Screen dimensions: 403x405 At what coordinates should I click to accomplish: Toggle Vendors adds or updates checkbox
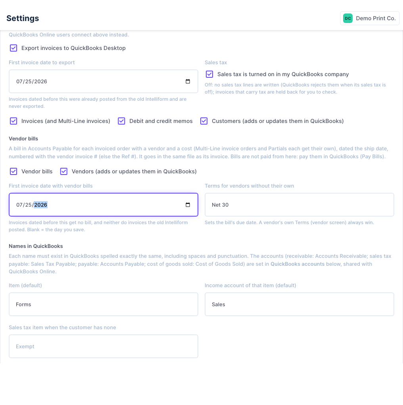click(64, 171)
